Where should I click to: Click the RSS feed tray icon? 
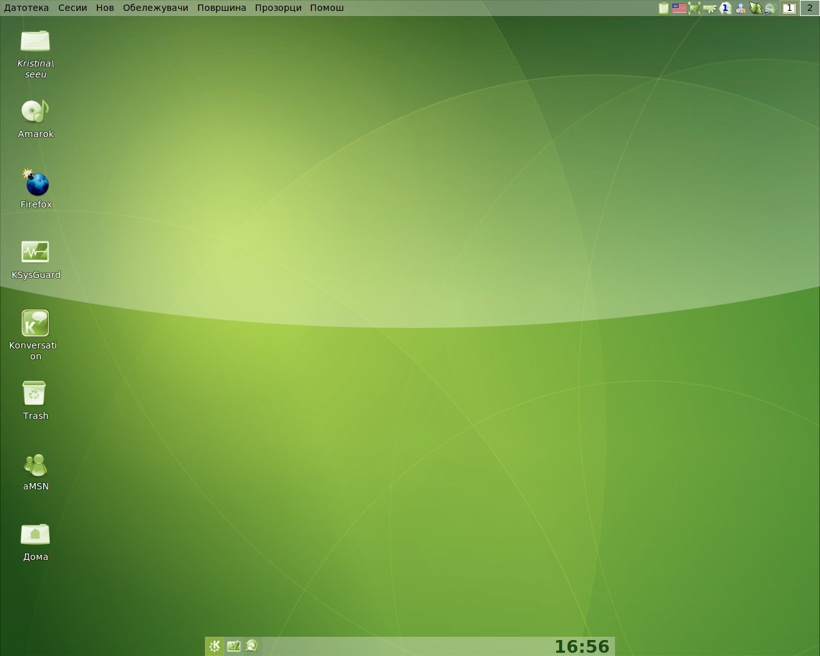[x=710, y=8]
